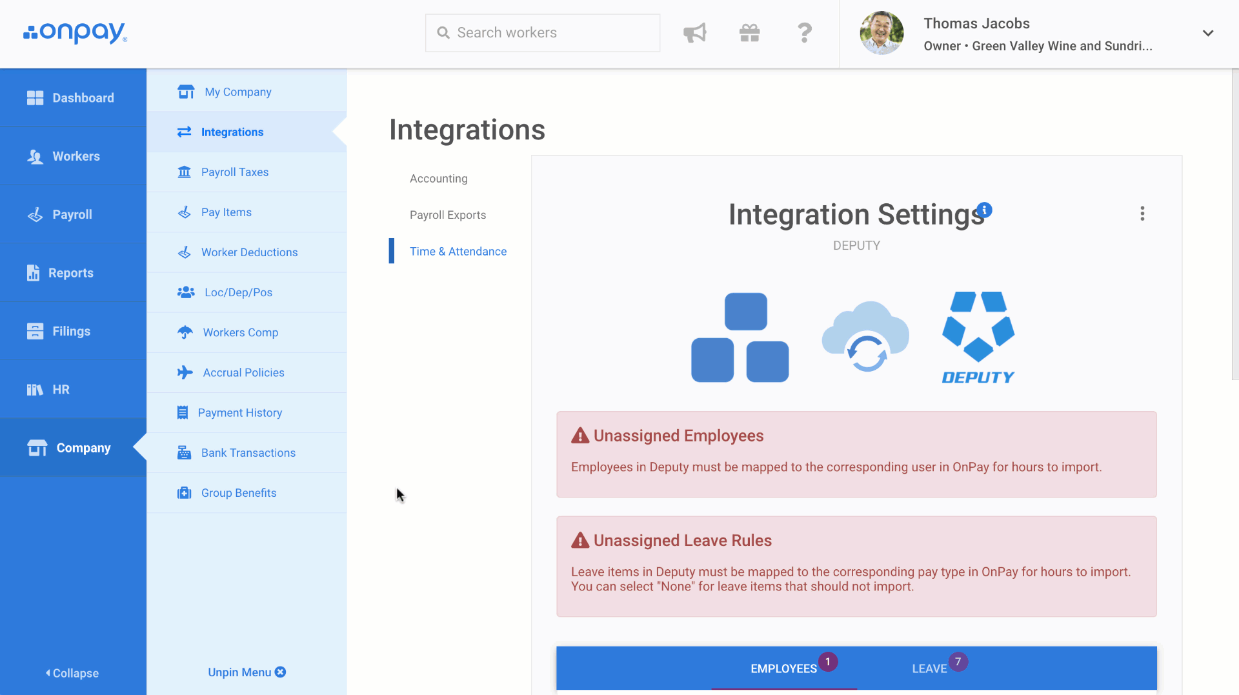Image resolution: width=1239 pixels, height=695 pixels.
Task: Click the OnPay logo
Action: coord(75,33)
